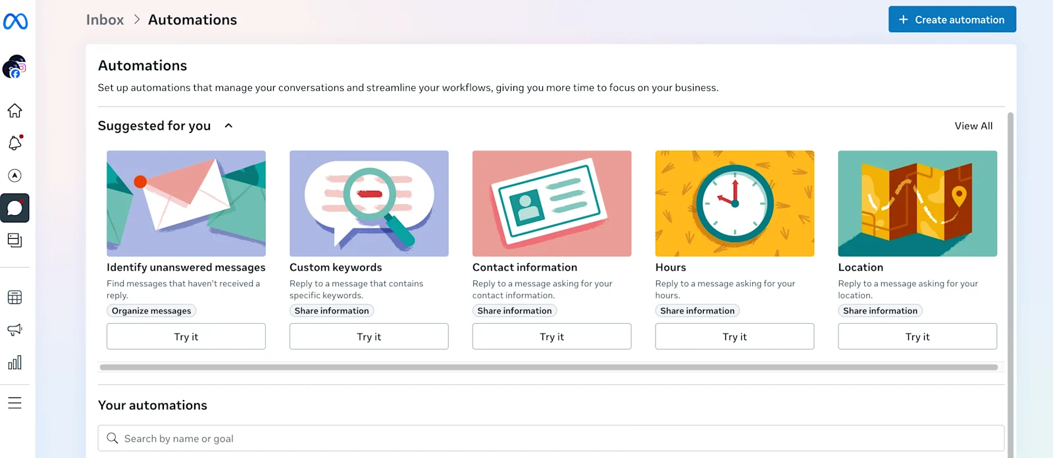Open the Meta logo home
This screenshot has width=1053, height=458.
click(15, 22)
